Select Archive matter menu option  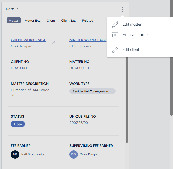pyautogui.click(x=135, y=35)
